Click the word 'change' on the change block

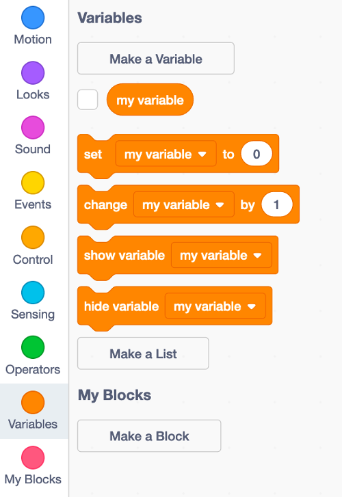pos(105,205)
